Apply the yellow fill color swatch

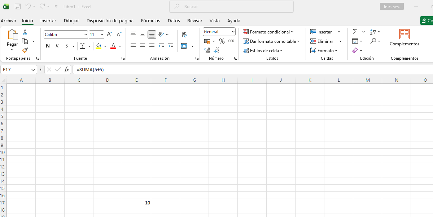click(99, 46)
